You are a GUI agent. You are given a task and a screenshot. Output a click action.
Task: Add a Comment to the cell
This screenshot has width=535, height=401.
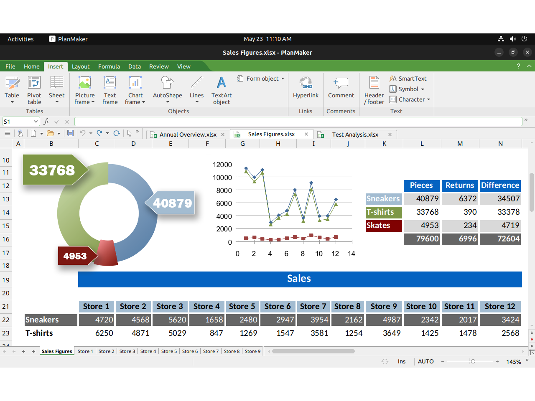341,88
